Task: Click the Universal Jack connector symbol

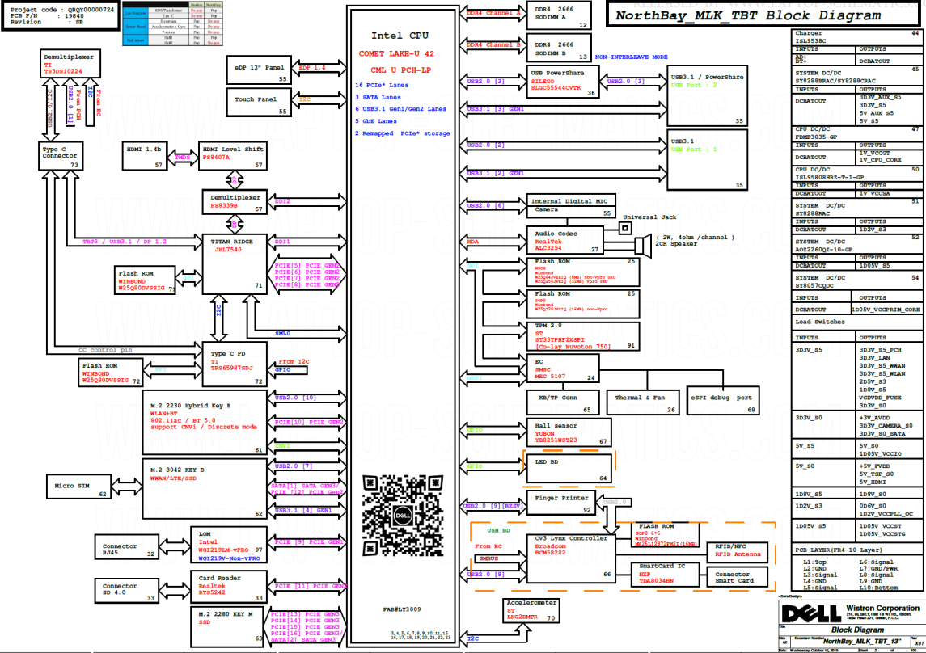Action: [625, 227]
